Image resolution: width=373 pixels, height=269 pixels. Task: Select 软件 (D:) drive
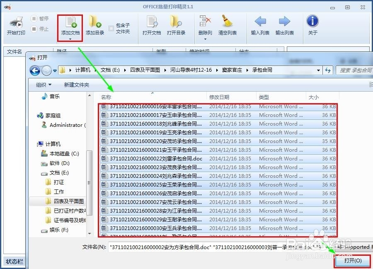55,163
